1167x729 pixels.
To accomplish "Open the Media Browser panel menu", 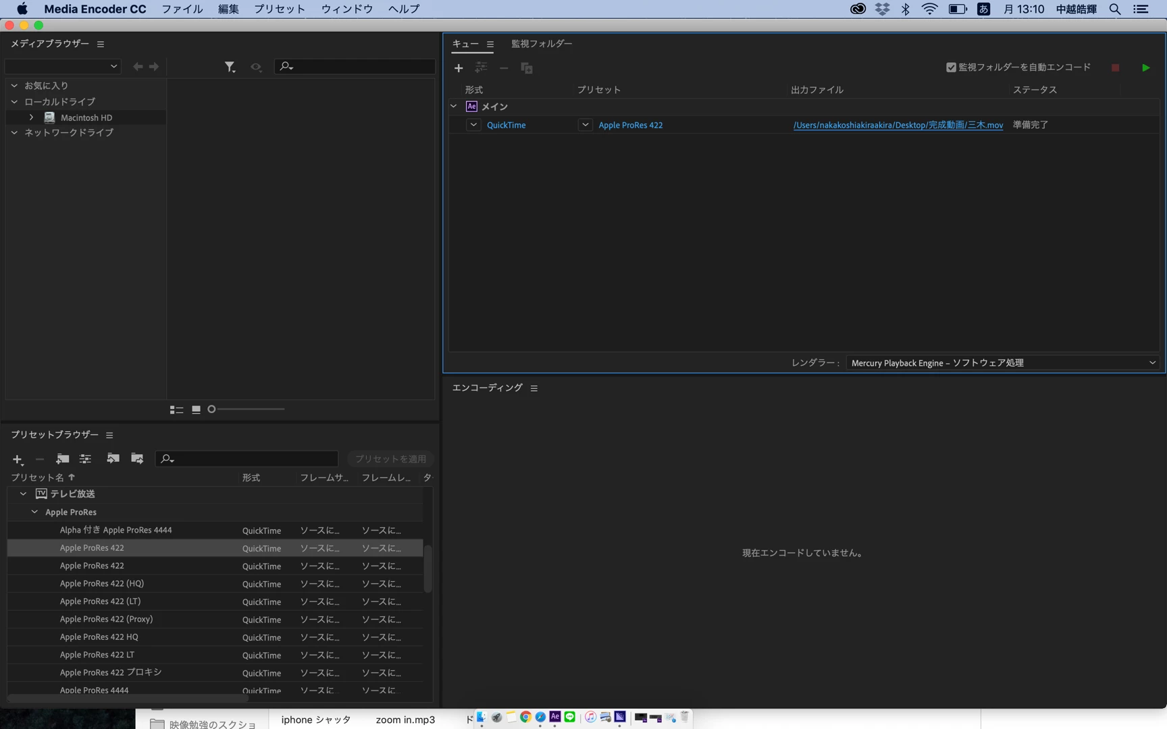I will pyautogui.click(x=101, y=45).
